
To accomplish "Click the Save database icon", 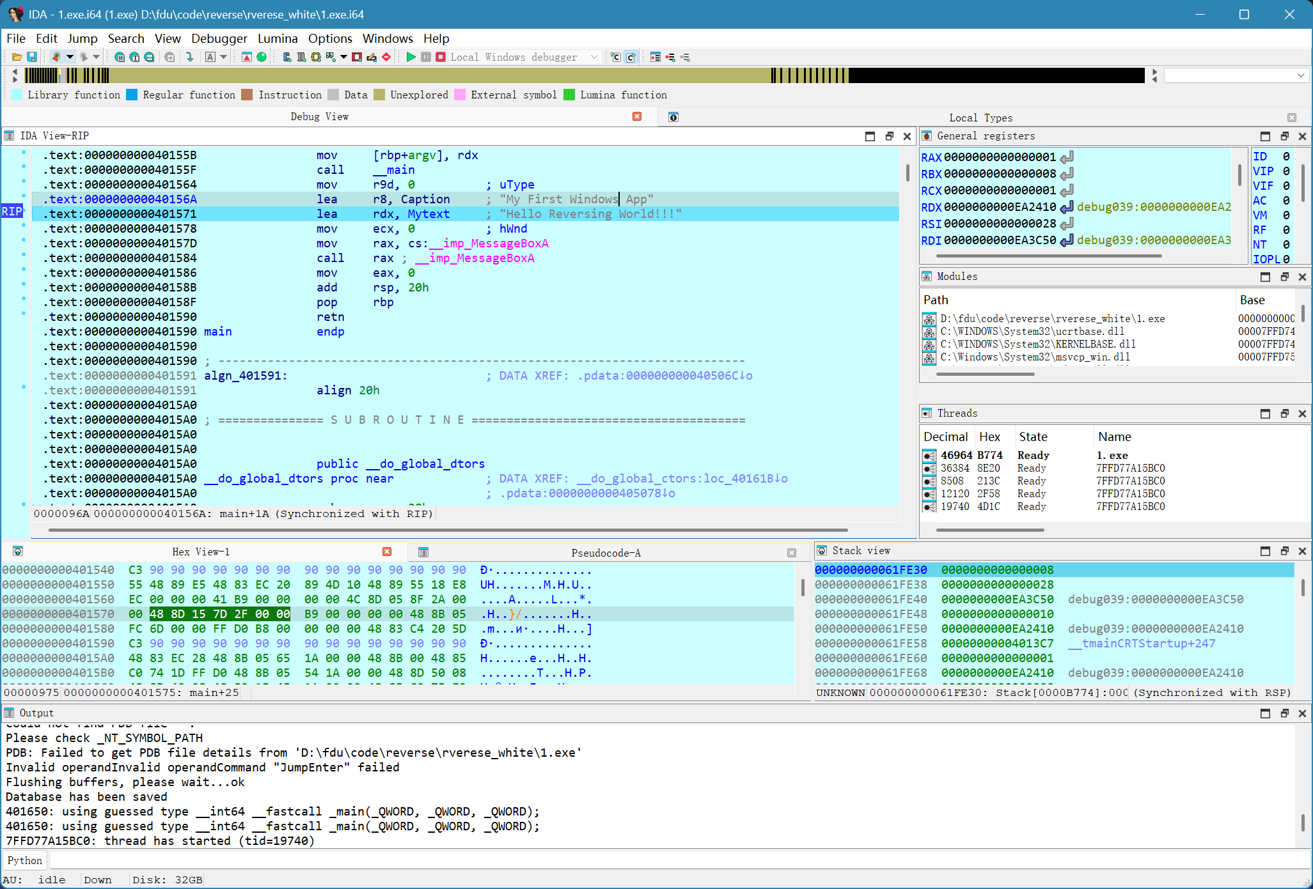I will [x=31, y=57].
